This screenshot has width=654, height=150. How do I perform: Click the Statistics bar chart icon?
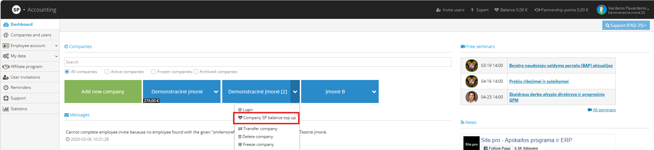[x=6, y=109]
